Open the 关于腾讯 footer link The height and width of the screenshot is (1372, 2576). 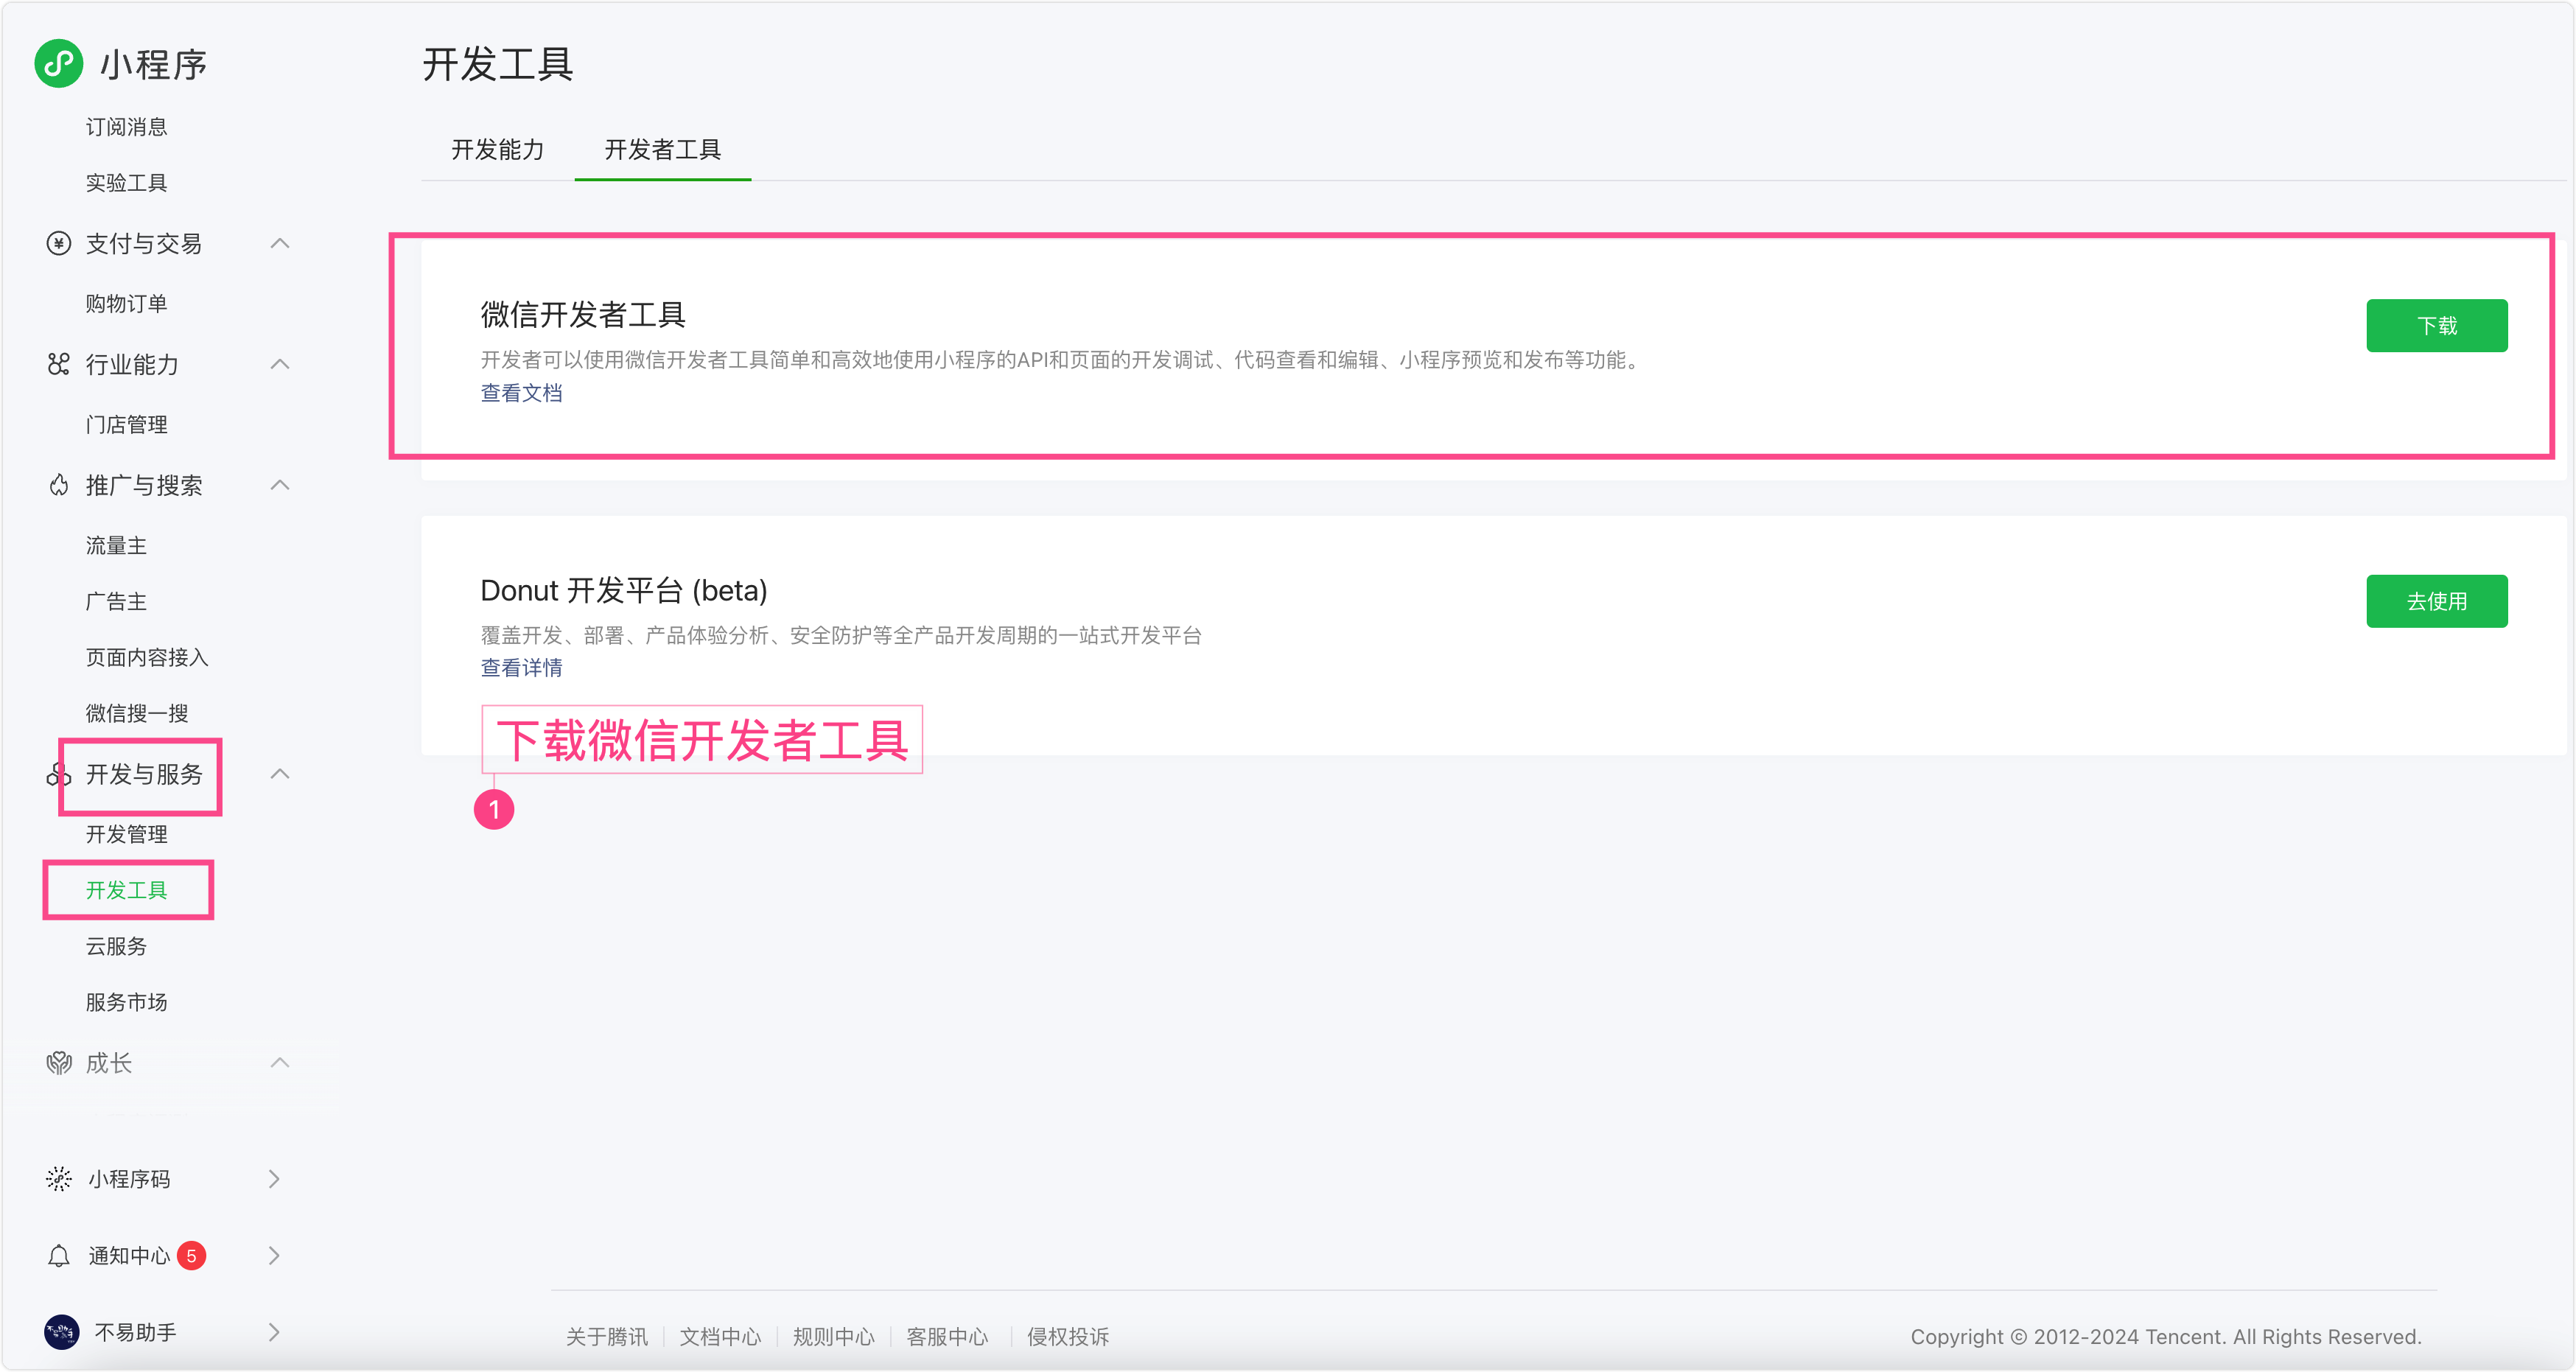pyautogui.click(x=606, y=1337)
